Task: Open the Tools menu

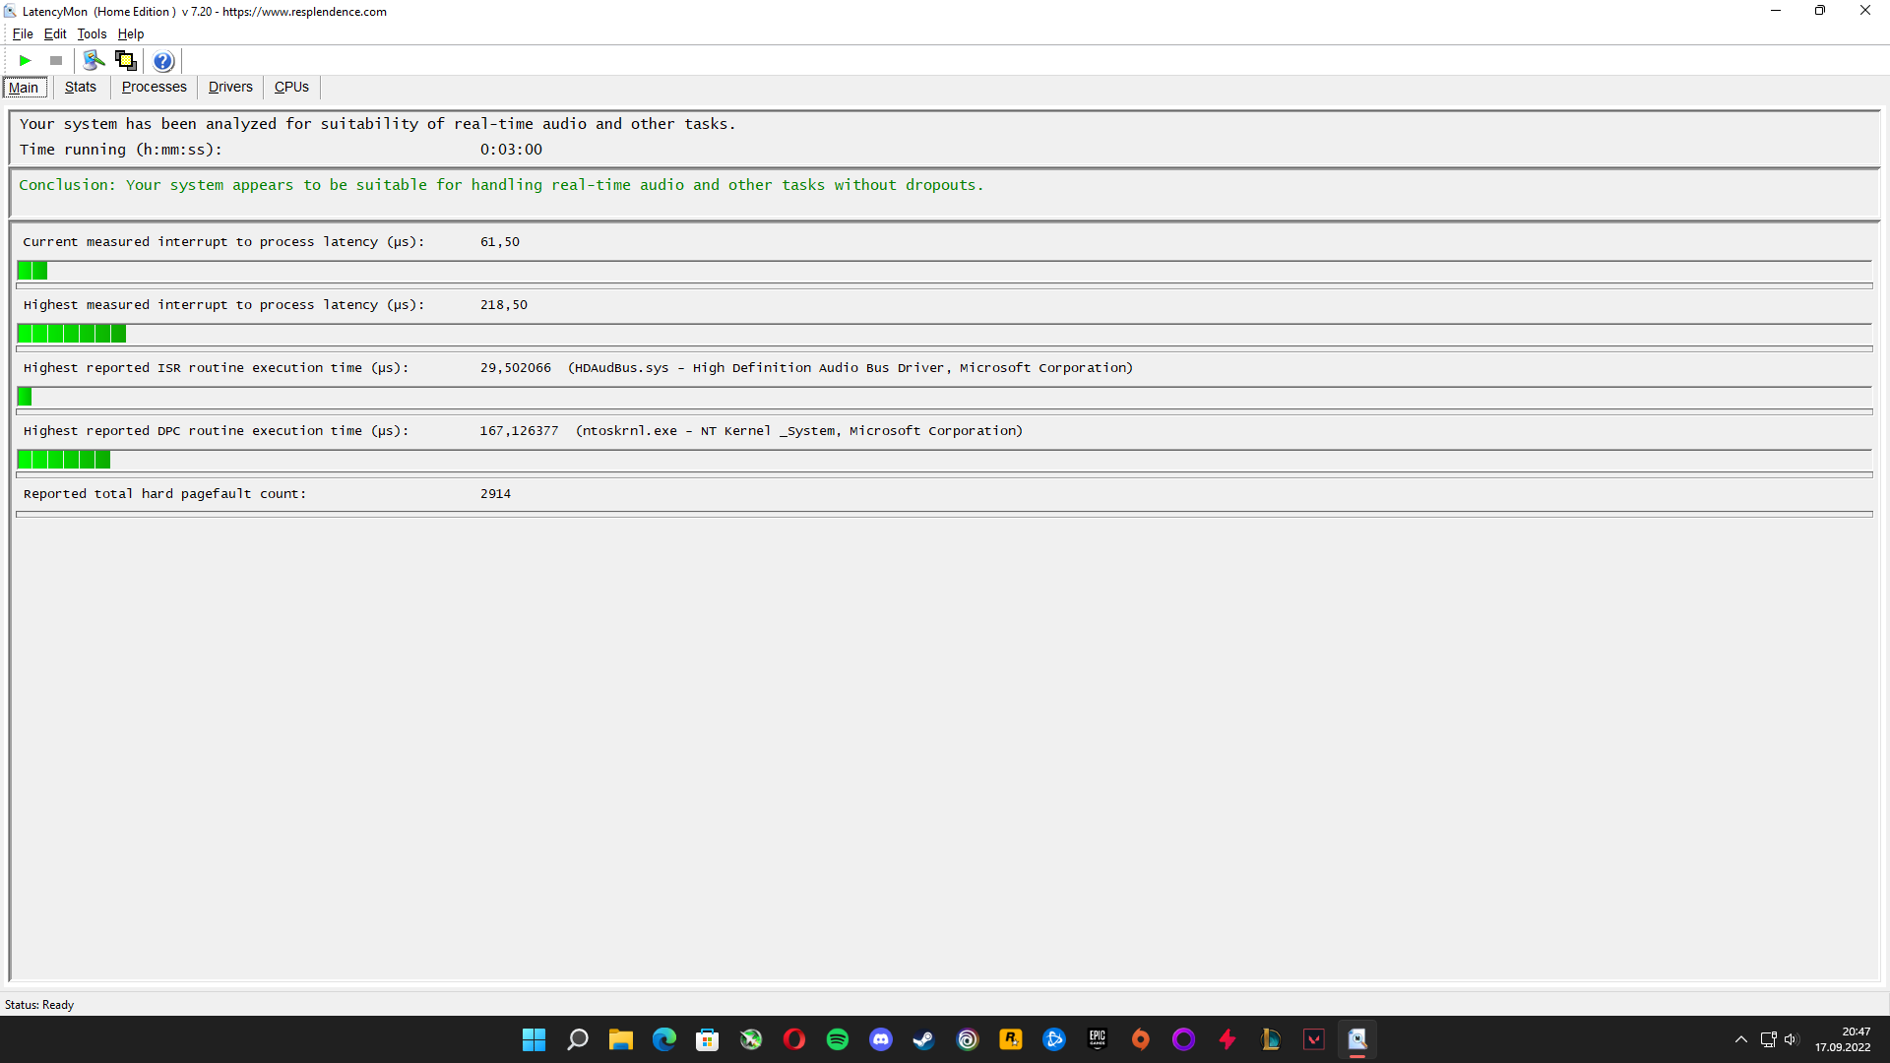Action: [92, 33]
